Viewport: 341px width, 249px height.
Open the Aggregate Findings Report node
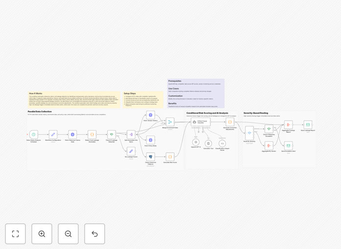[x=288, y=125]
